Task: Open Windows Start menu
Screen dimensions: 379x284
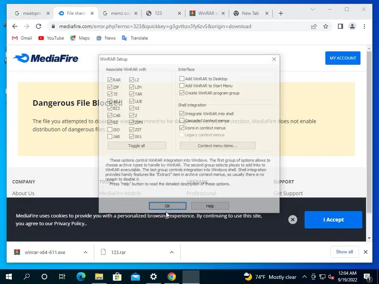Action: (9, 277)
